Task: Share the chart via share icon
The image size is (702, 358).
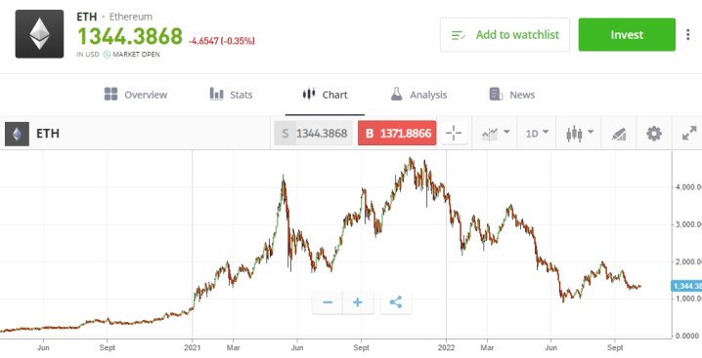Action: coord(396,302)
